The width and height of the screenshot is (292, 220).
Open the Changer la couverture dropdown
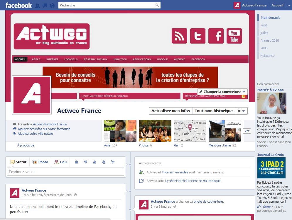222,91
